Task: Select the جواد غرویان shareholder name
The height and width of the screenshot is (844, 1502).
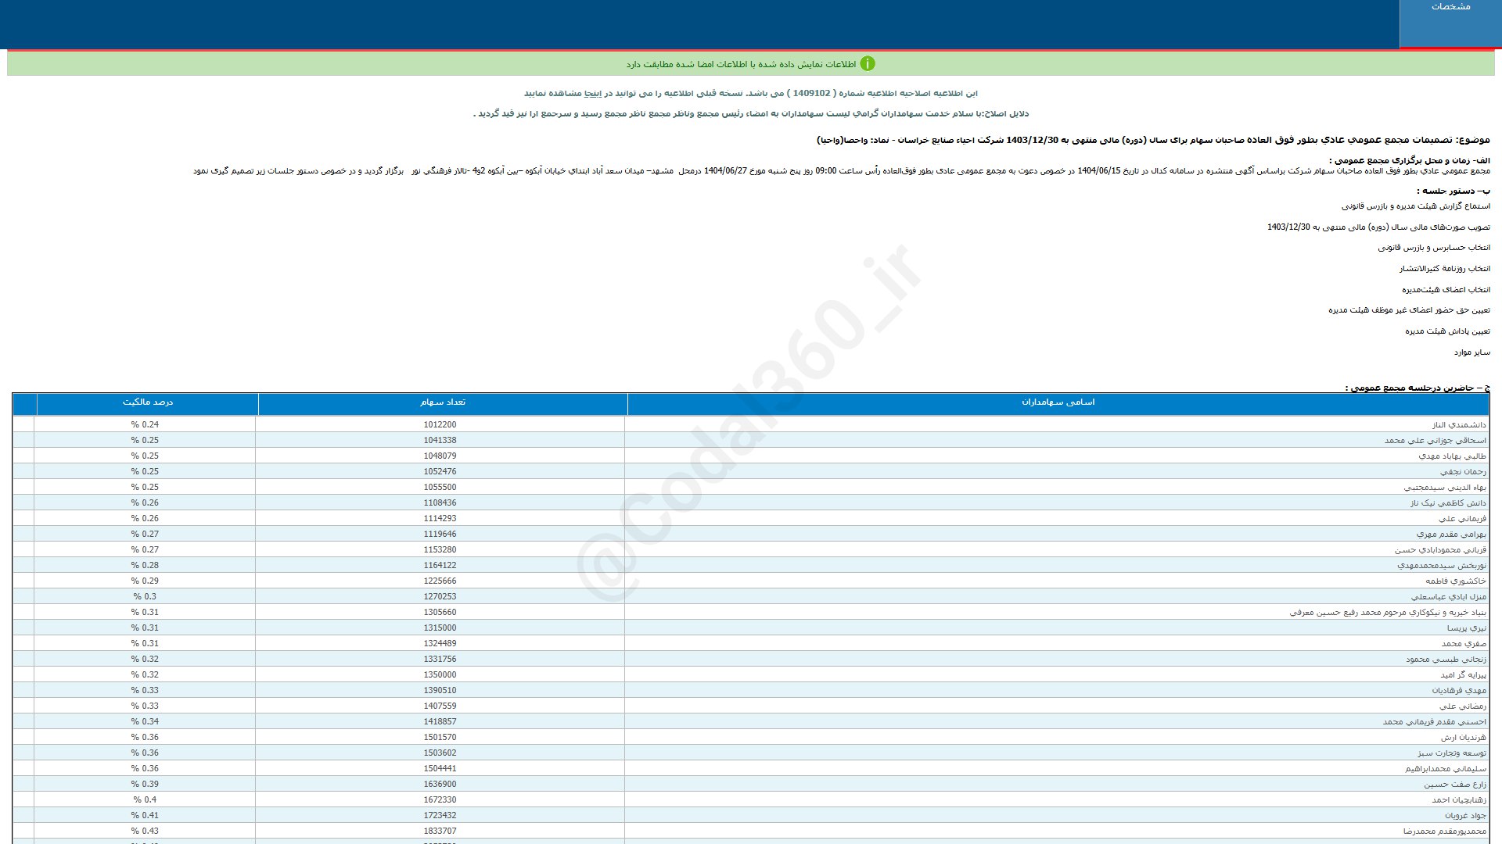Action: tap(1464, 816)
